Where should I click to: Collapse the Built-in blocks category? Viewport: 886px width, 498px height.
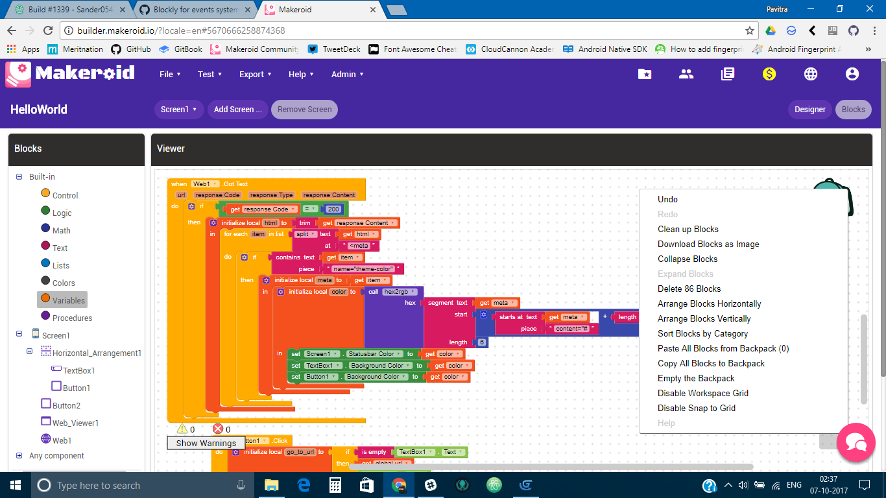pyautogui.click(x=18, y=176)
